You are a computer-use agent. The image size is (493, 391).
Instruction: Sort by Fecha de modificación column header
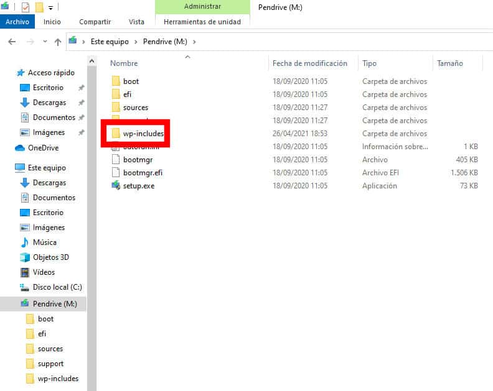pos(309,63)
